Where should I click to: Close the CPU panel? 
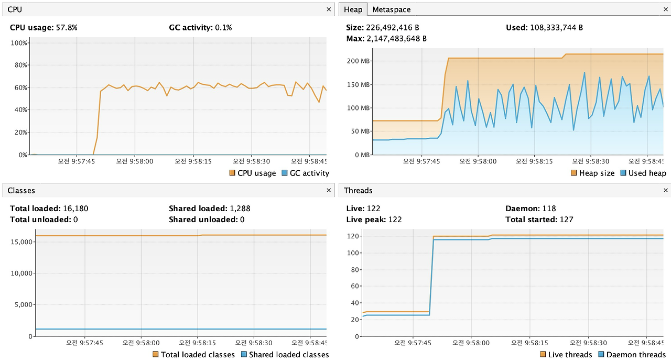(x=329, y=9)
